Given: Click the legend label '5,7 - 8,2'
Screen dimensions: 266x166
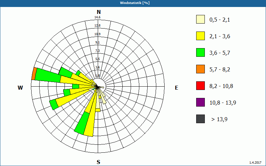Looking at the screenshot, I should (220, 70).
